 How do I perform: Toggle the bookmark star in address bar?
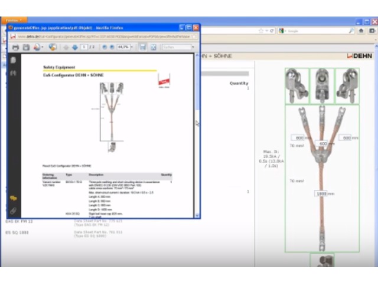click(261, 31)
